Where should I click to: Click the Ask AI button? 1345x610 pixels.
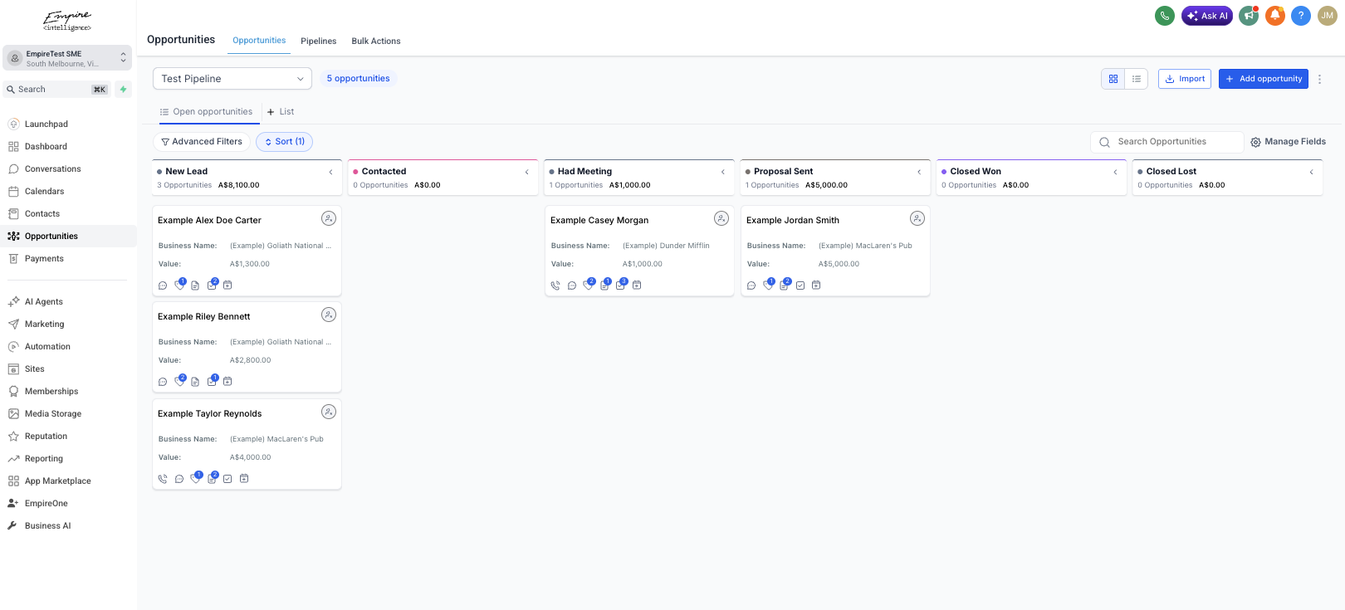[1207, 16]
